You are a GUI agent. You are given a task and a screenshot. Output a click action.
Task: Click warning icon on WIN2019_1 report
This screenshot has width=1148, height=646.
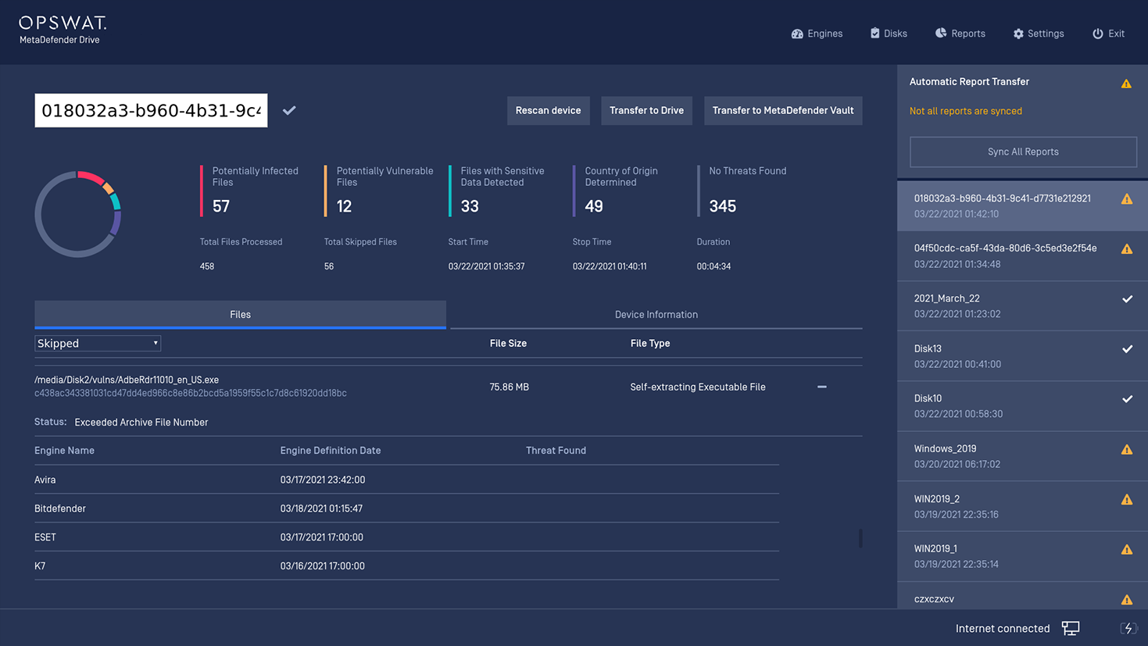[1127, 549]
